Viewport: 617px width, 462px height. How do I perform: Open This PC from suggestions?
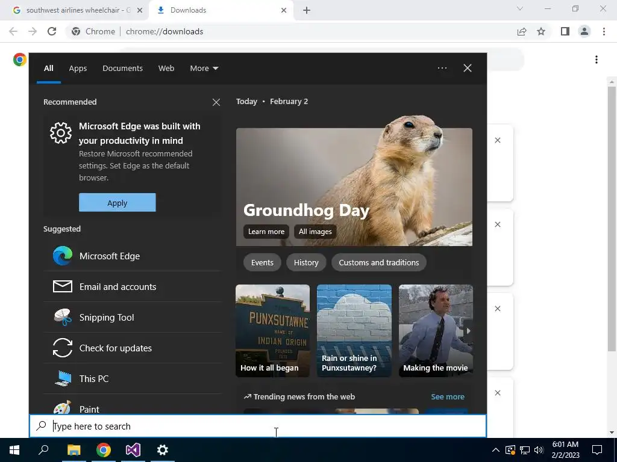(133, 379)
